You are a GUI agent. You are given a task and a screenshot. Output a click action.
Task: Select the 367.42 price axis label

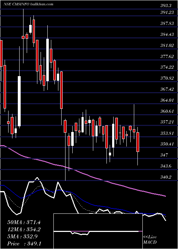pyautogui.click(x=167, y=89)
